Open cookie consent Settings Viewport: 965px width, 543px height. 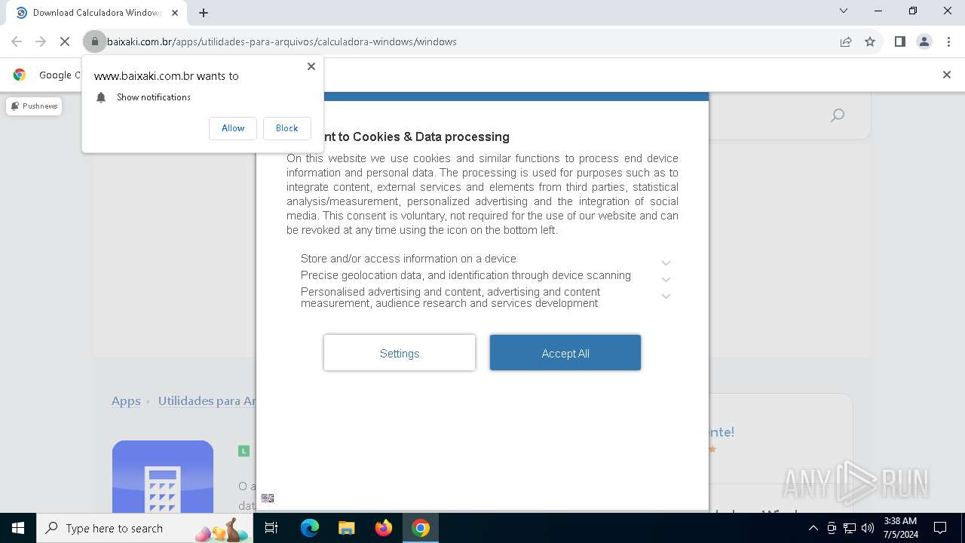pos(400,353)
